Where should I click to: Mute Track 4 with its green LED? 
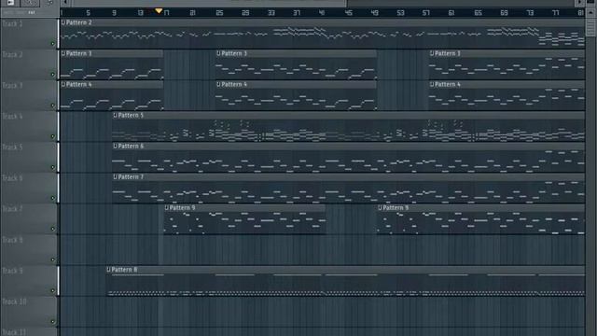53,136
